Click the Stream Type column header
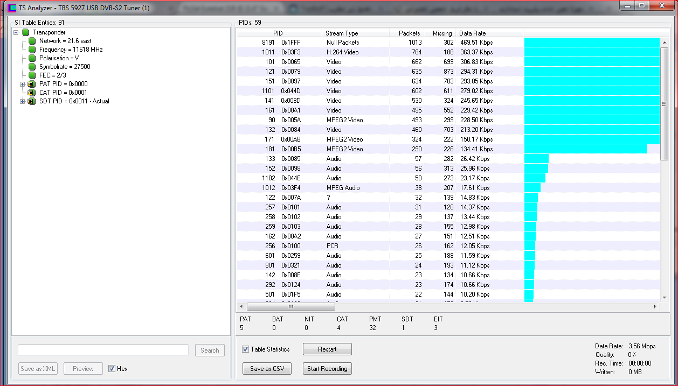The width and height of the screenshot is (678, 386). (x=342, y=33)
